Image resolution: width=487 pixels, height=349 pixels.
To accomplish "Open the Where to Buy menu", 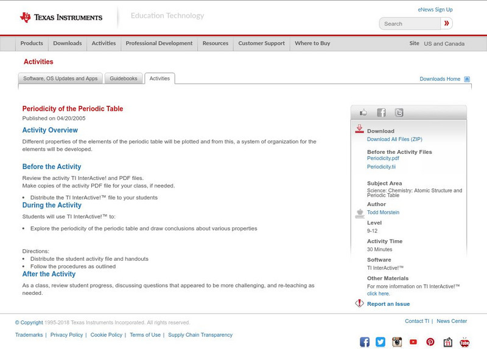I will click(x=312, y=43).
